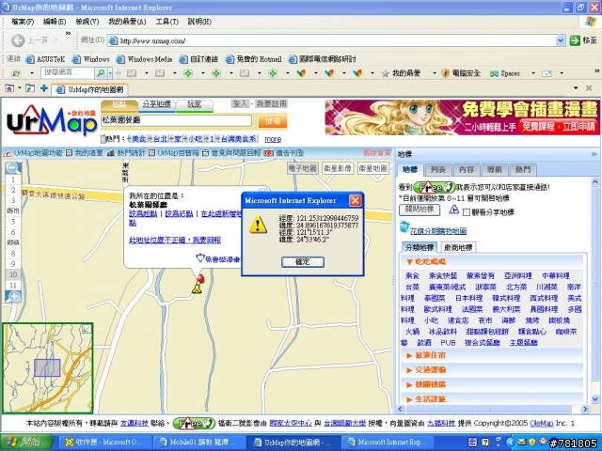Switch to the 列表 tab
602x451 pixels.
[437, 169]
